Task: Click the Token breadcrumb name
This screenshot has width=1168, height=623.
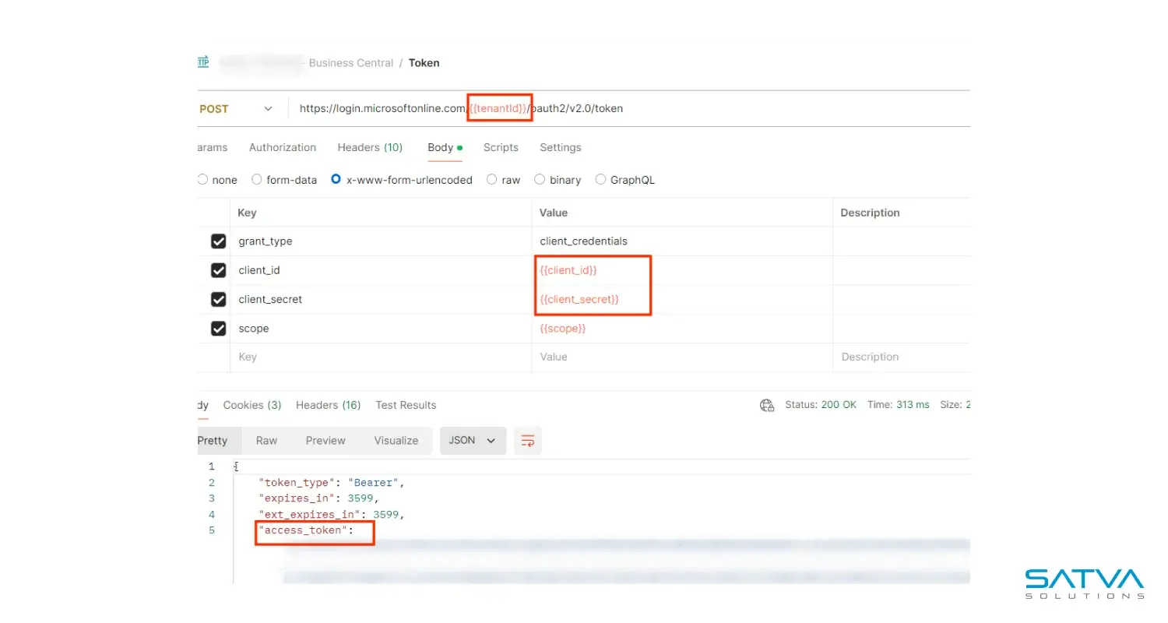Action: pyautogui.click(x=424, y=63)
